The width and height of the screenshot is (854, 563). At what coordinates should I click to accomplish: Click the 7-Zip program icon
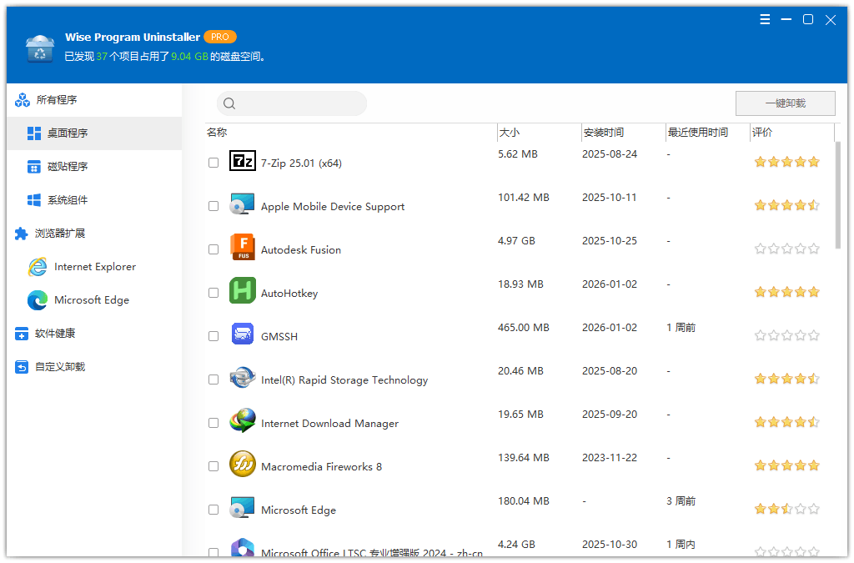(242, 162)
